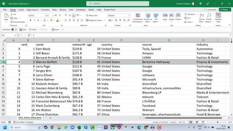
Task: Open the General number format dropdown
Action: [129, 15]
